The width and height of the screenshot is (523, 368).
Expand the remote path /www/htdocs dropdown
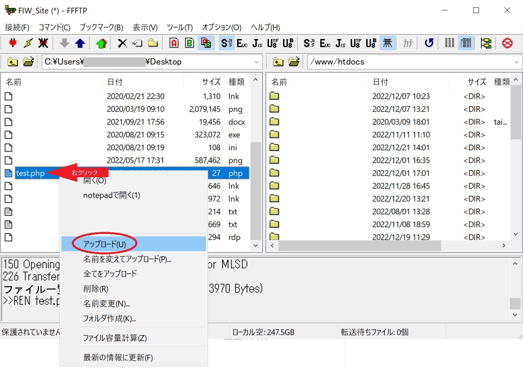(516, 62)
